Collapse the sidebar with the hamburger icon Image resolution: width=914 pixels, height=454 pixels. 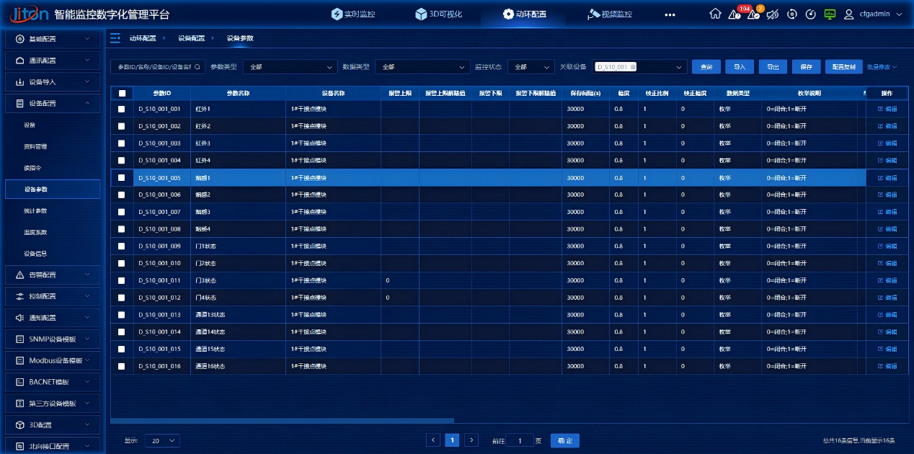coord(115,38)
